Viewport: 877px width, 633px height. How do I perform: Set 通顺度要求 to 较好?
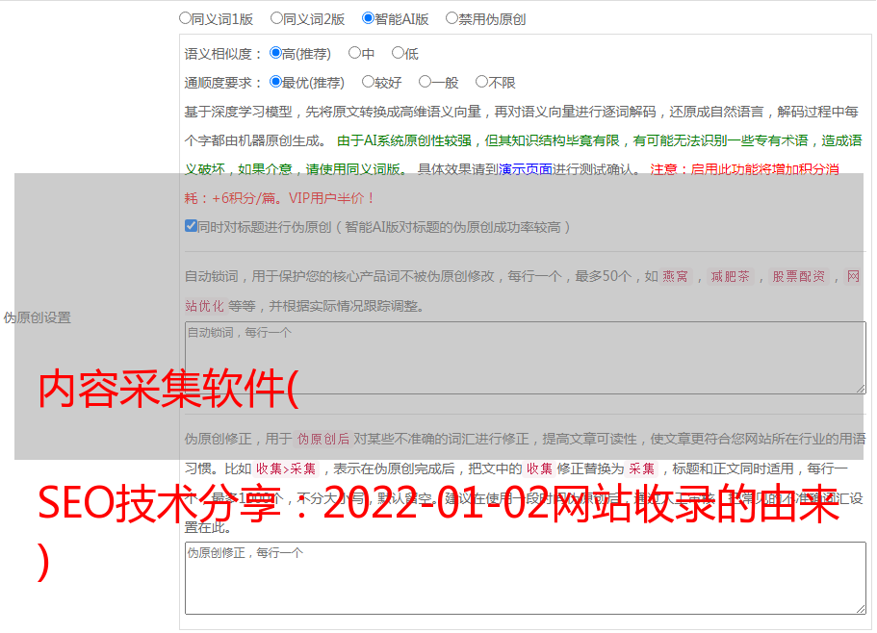pos(368,82)
